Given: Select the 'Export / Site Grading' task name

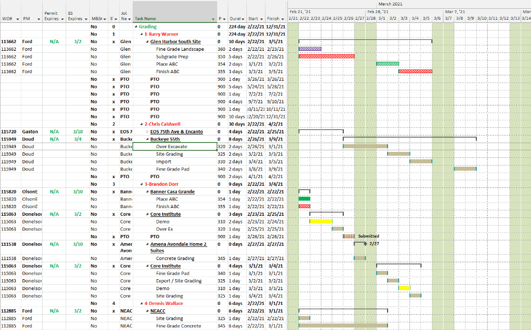Looking at the screenshot, I should pyautogui.click(x=179, y=281).
